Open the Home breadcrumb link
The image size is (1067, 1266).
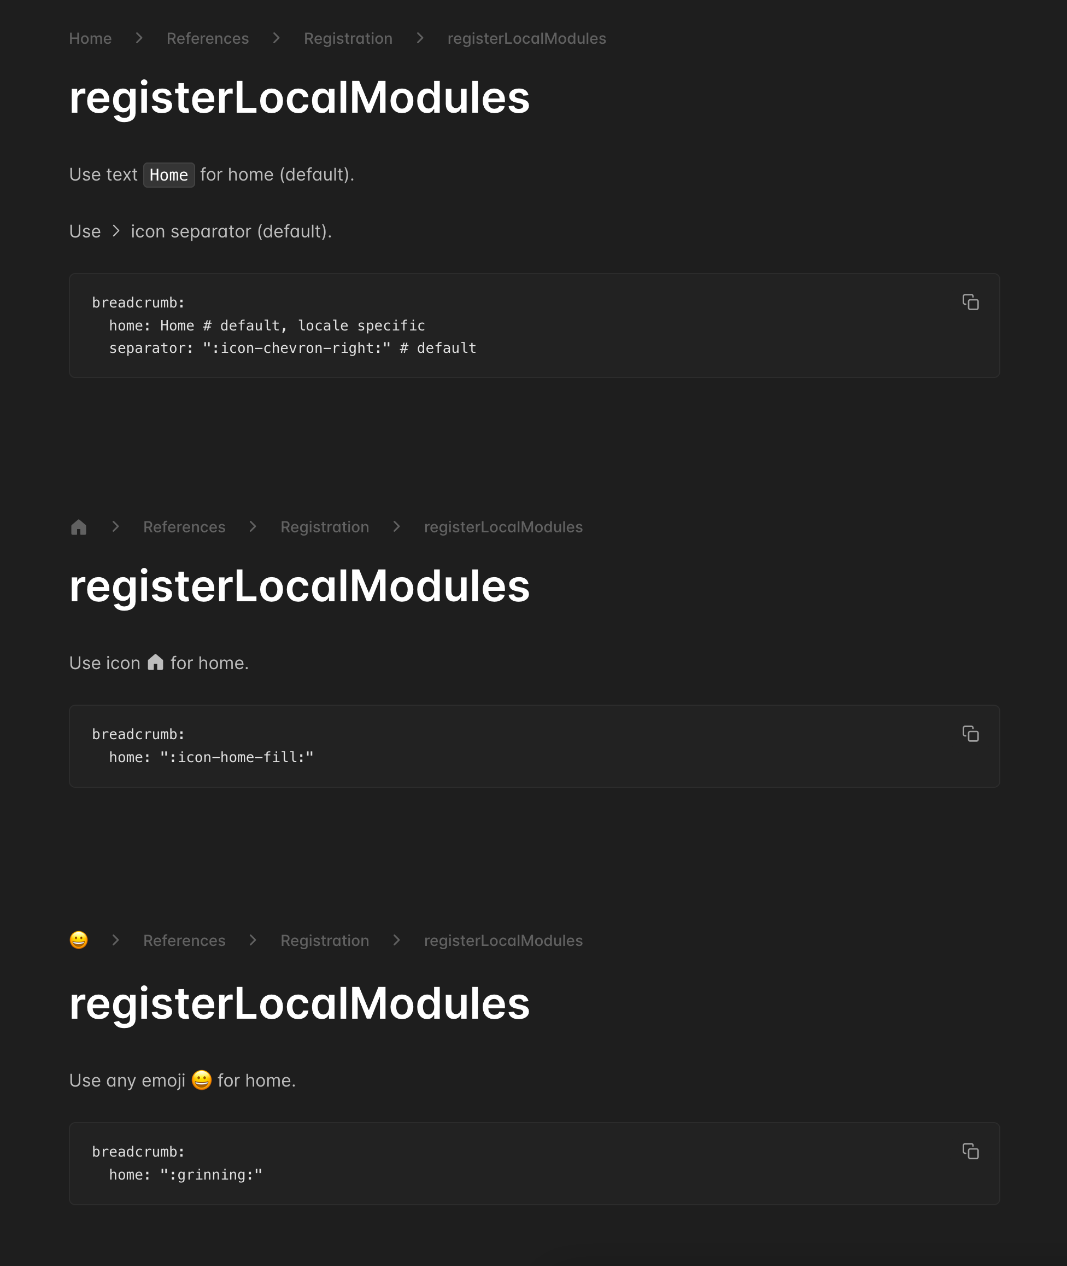click(x=90, y=38)
